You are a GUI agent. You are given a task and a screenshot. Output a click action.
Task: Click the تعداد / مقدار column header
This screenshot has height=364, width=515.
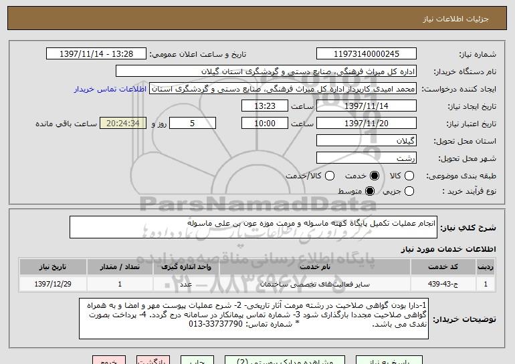click(120, 267)
